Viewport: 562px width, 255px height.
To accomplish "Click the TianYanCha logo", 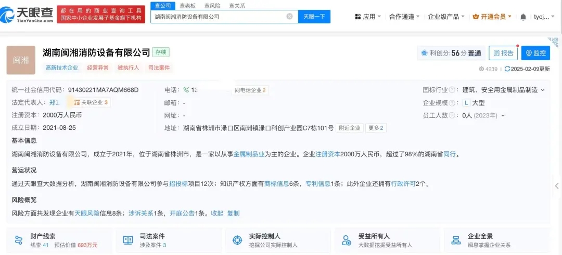I will tap(26, 15).
